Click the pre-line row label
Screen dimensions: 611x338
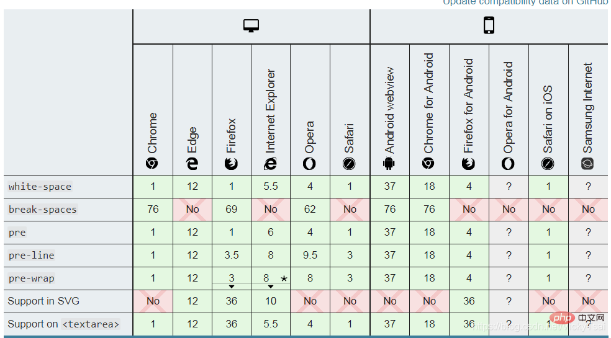point(31,256)
